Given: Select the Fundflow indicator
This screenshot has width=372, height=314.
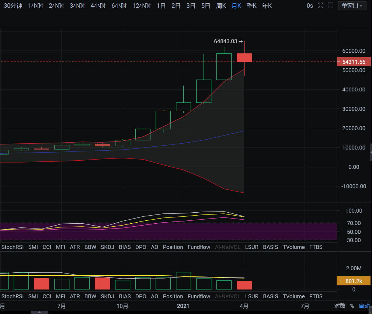Looking at the screenshot, I should (x=199, y=247).
